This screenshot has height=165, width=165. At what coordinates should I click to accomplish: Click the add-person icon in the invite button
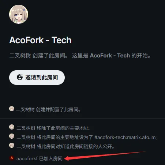tap(20, 77)
